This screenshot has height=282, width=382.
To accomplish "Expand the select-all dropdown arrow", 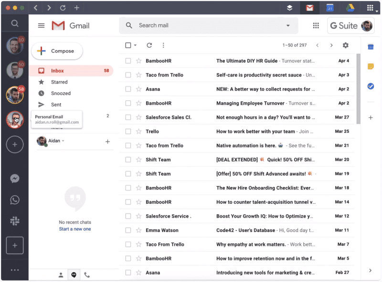I will (135, 45).
